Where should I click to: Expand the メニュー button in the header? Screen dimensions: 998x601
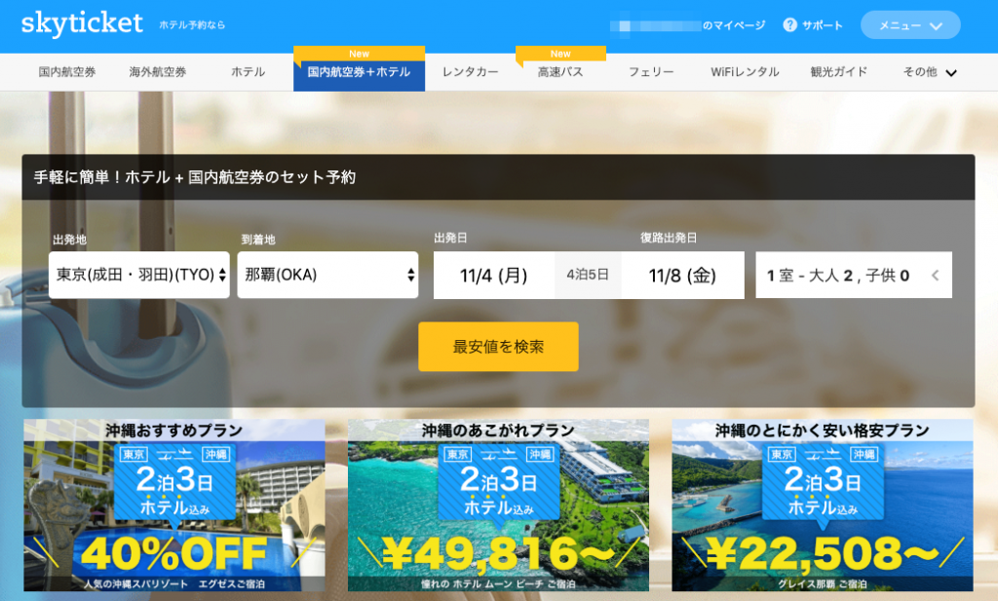[908, 24]
